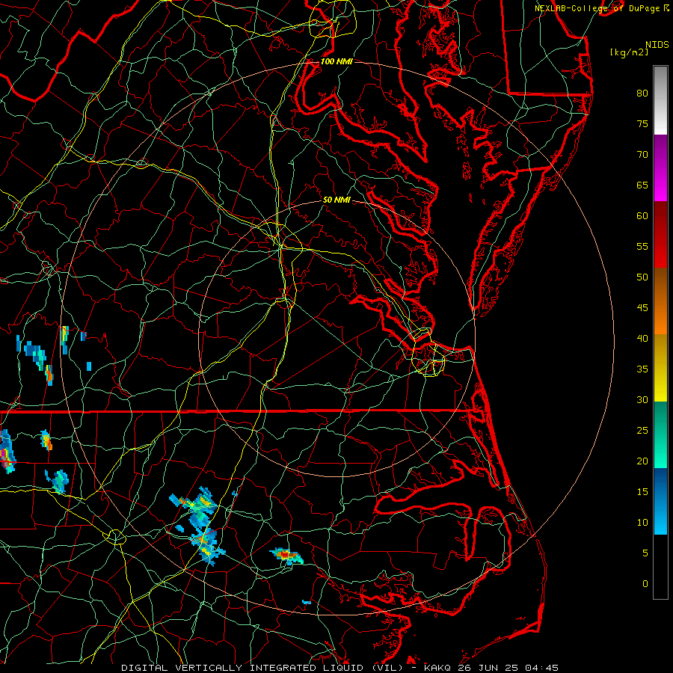Click the KAKQ radar site identifier
The image size is (673, 673).
point(437,668)
